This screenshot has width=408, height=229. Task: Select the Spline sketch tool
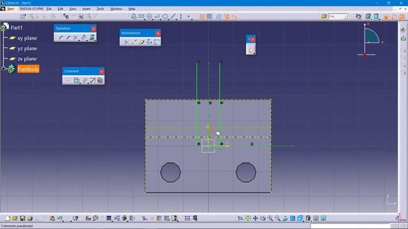[157, 17]
